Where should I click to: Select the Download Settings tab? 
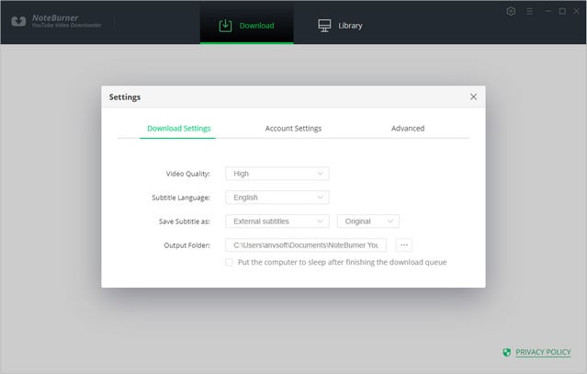[178, 129]
